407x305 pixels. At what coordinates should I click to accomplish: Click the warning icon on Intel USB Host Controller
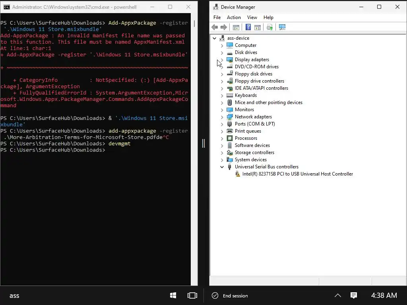pyautogui.click(x=238, y=174)
